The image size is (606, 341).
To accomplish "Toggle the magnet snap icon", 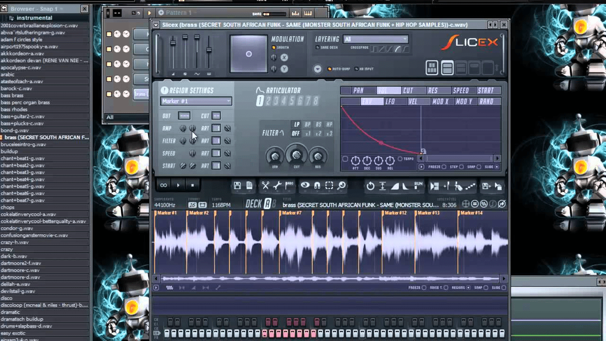I will tap(317, 186).
